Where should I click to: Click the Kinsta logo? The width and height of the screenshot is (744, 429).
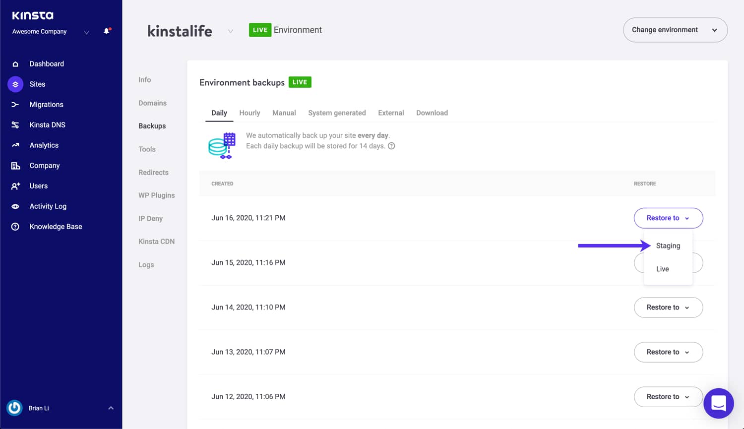[x=33, y=15]
